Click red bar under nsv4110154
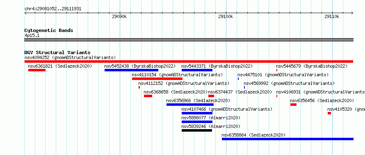The image size is (365, 155). (x=157, y=79)
